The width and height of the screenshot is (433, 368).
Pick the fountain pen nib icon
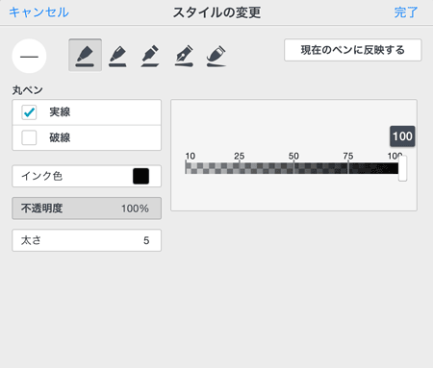pos(184,56)
